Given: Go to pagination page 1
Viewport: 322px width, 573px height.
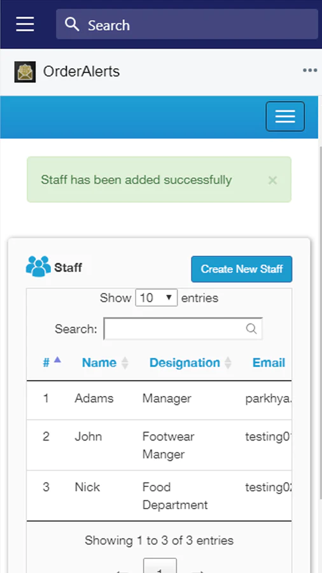Looking at the screenshot, I should (x=160, y=566).
